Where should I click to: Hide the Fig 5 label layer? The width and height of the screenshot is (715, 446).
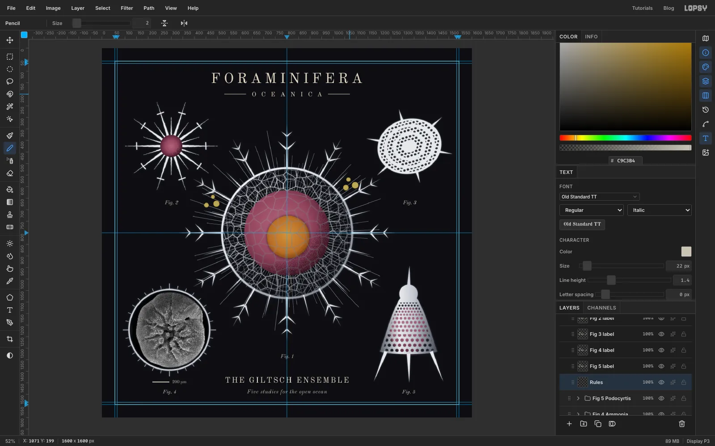pos(661,366)
